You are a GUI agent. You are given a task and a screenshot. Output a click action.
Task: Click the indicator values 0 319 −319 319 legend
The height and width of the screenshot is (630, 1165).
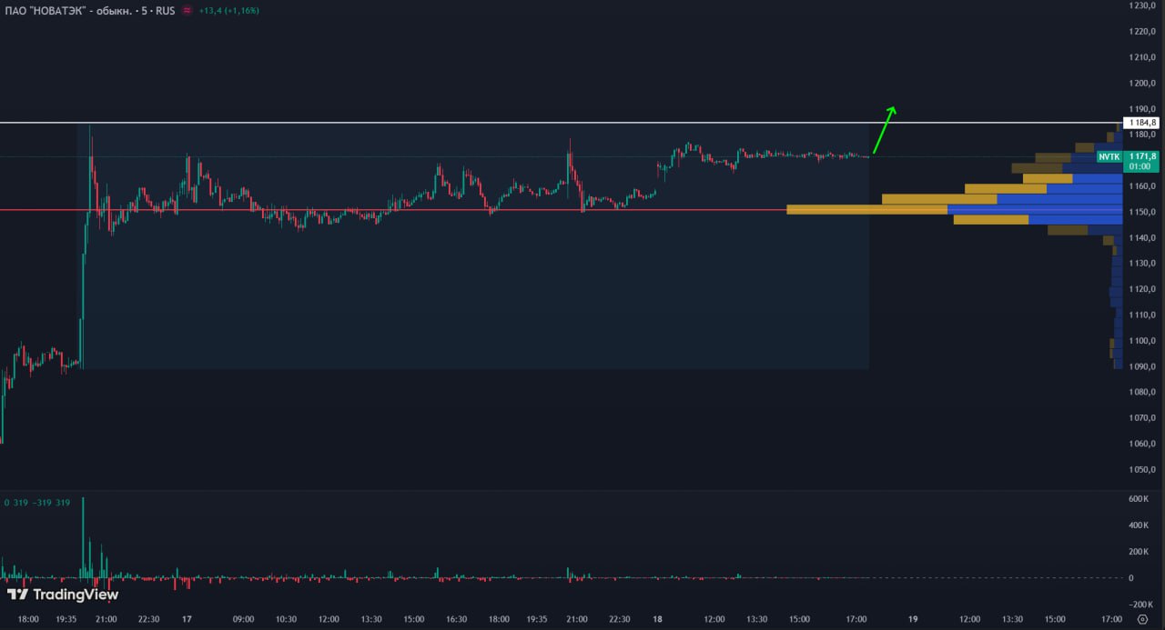(37, 503)
